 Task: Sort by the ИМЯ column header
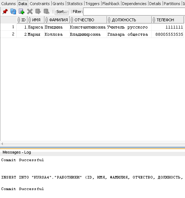pyautogui.click(x=36, y=20)
